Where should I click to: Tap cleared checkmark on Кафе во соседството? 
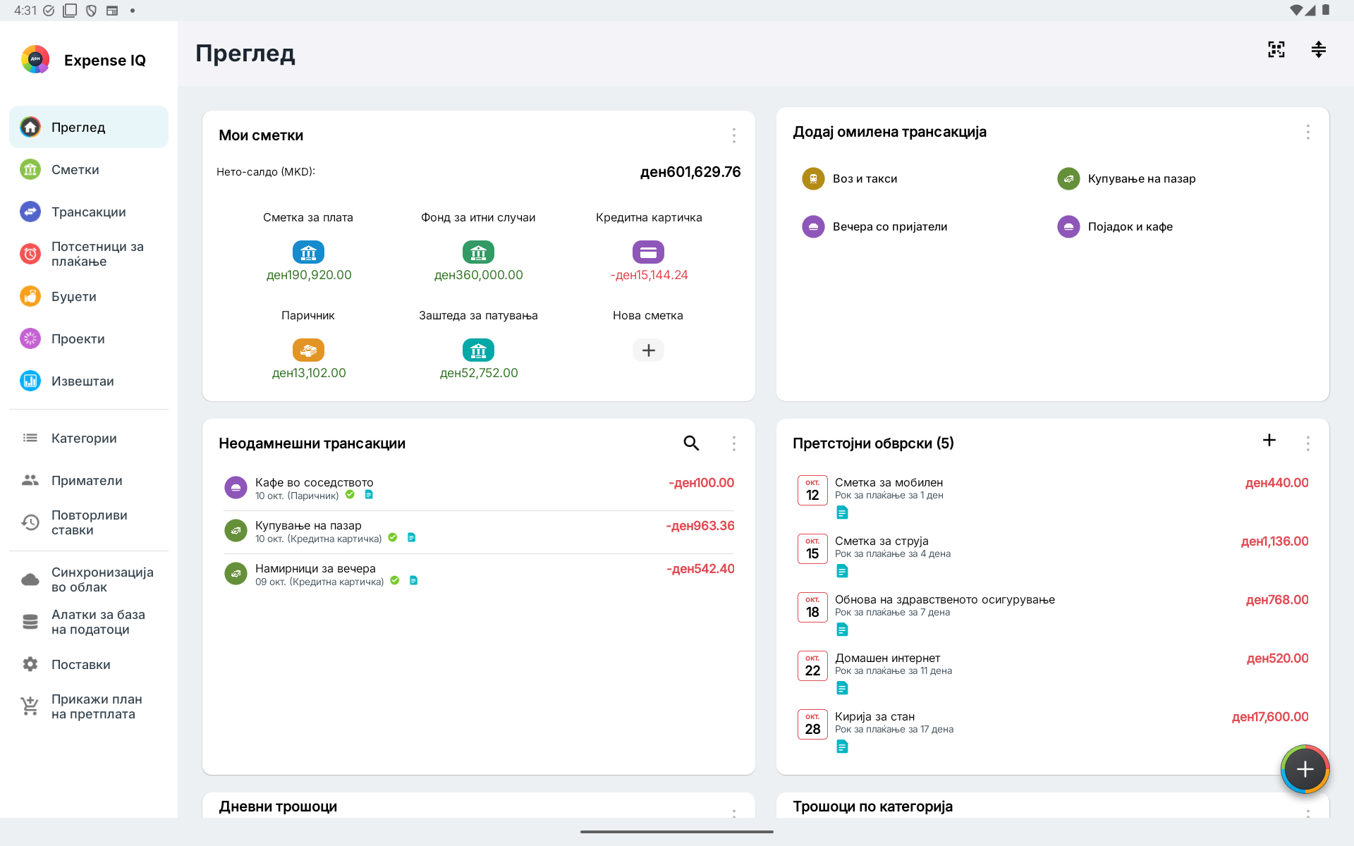click(x=350, y=495)
